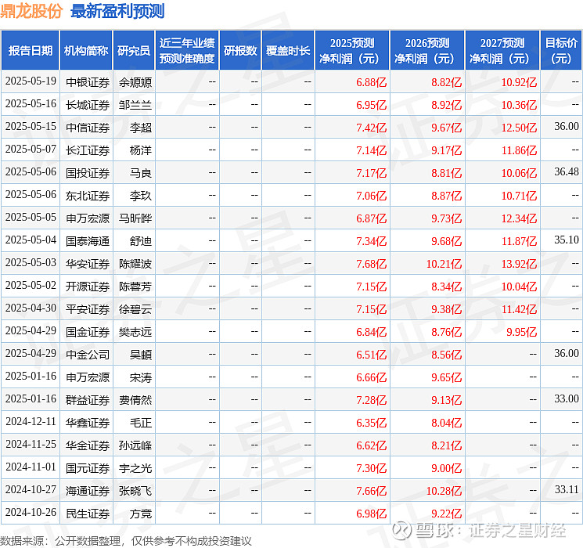583x548 pixels.
Task: Select the 平安证券 cell
Action: coord(88,309)
